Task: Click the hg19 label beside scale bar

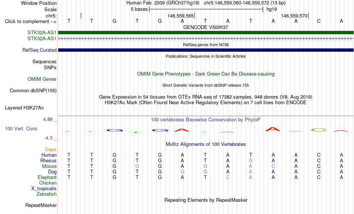Action: (272, 9)
